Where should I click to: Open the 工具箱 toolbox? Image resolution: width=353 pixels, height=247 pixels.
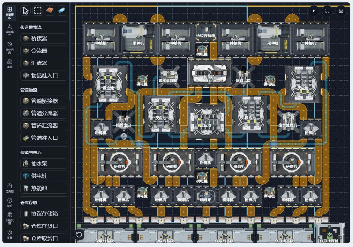click(10, 188)
